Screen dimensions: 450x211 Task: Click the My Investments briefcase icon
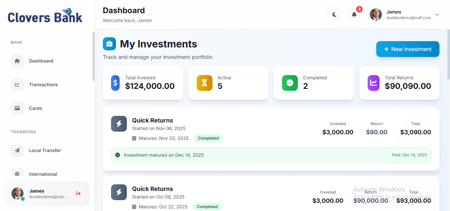tap(109, 44)
